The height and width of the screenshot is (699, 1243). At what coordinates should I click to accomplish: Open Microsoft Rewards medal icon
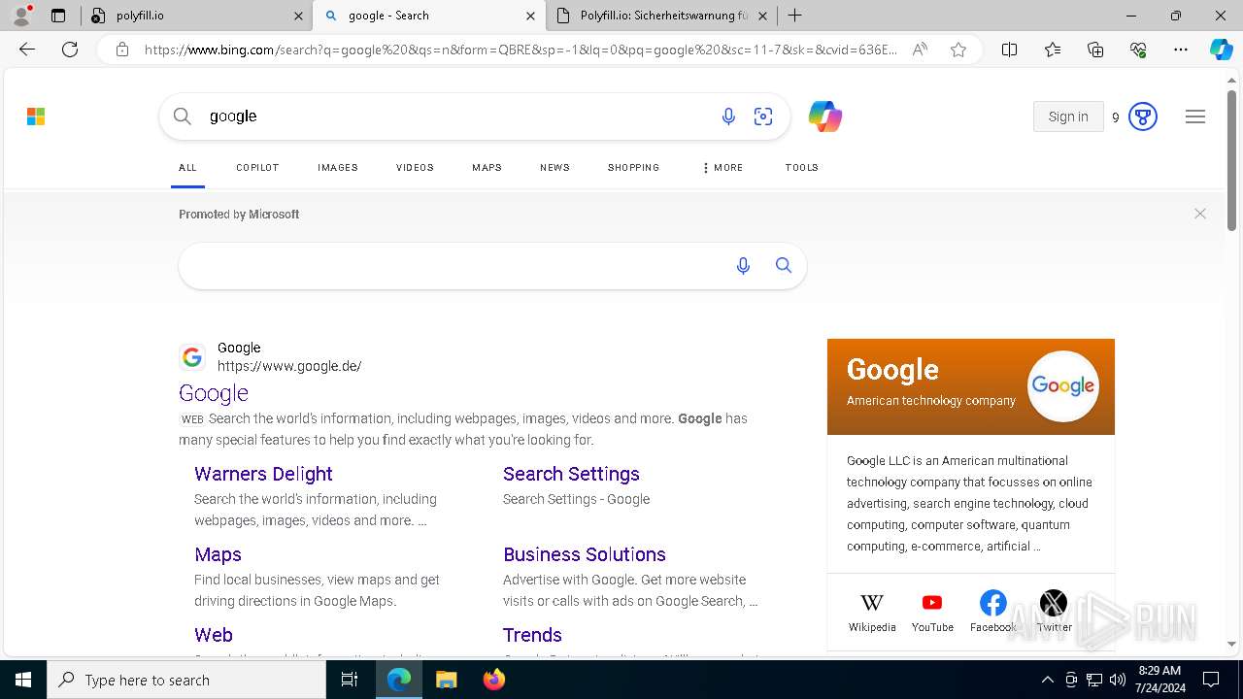click(1143, 116)
